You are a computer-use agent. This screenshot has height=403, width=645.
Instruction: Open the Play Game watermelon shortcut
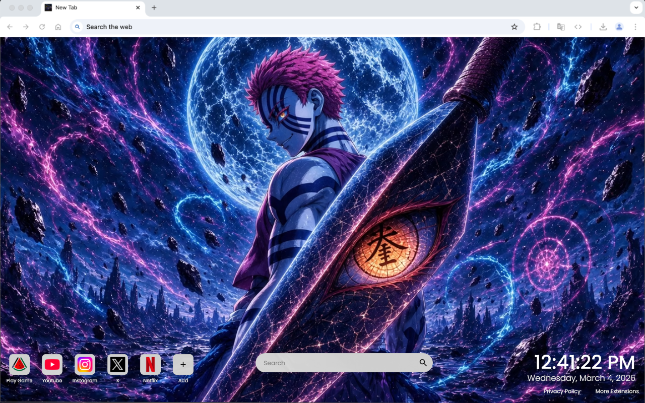click(19, 364)
